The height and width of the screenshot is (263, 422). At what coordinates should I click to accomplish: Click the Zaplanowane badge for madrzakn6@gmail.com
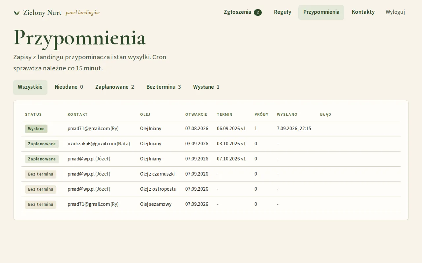(42, 144)
